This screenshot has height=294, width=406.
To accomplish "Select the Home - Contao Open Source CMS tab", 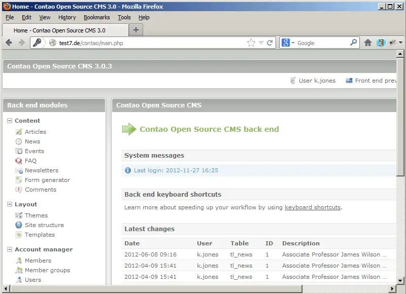I will (x=65, y=30).
